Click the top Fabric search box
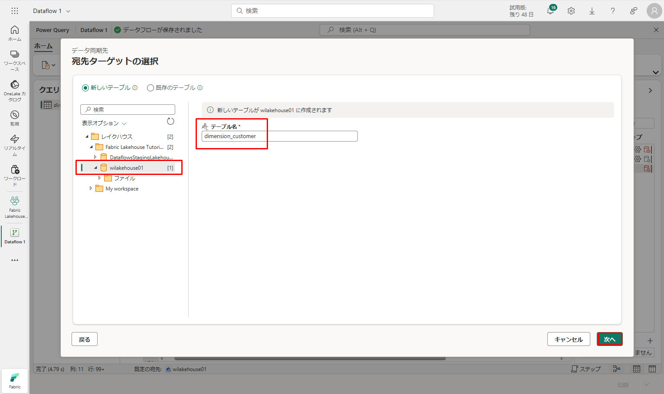The height and width of the screenshot is (394, 664). (333, 11)
